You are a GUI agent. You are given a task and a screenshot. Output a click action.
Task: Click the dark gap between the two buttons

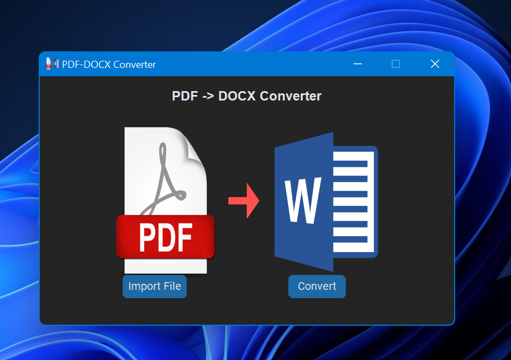238,287
